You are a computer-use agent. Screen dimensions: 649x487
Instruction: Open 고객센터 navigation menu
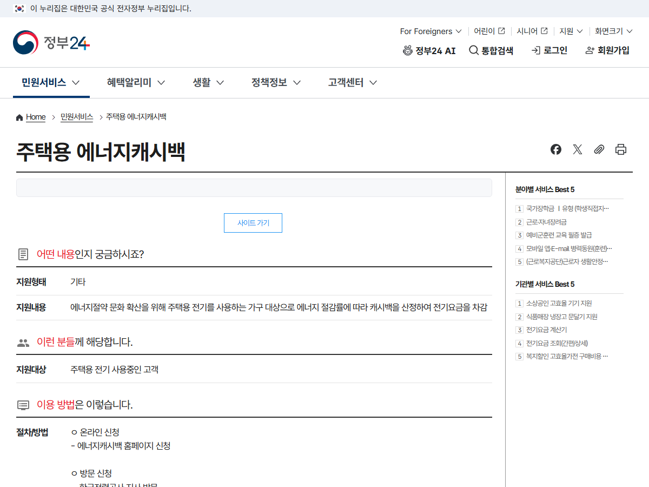click(x=353, y=82)
